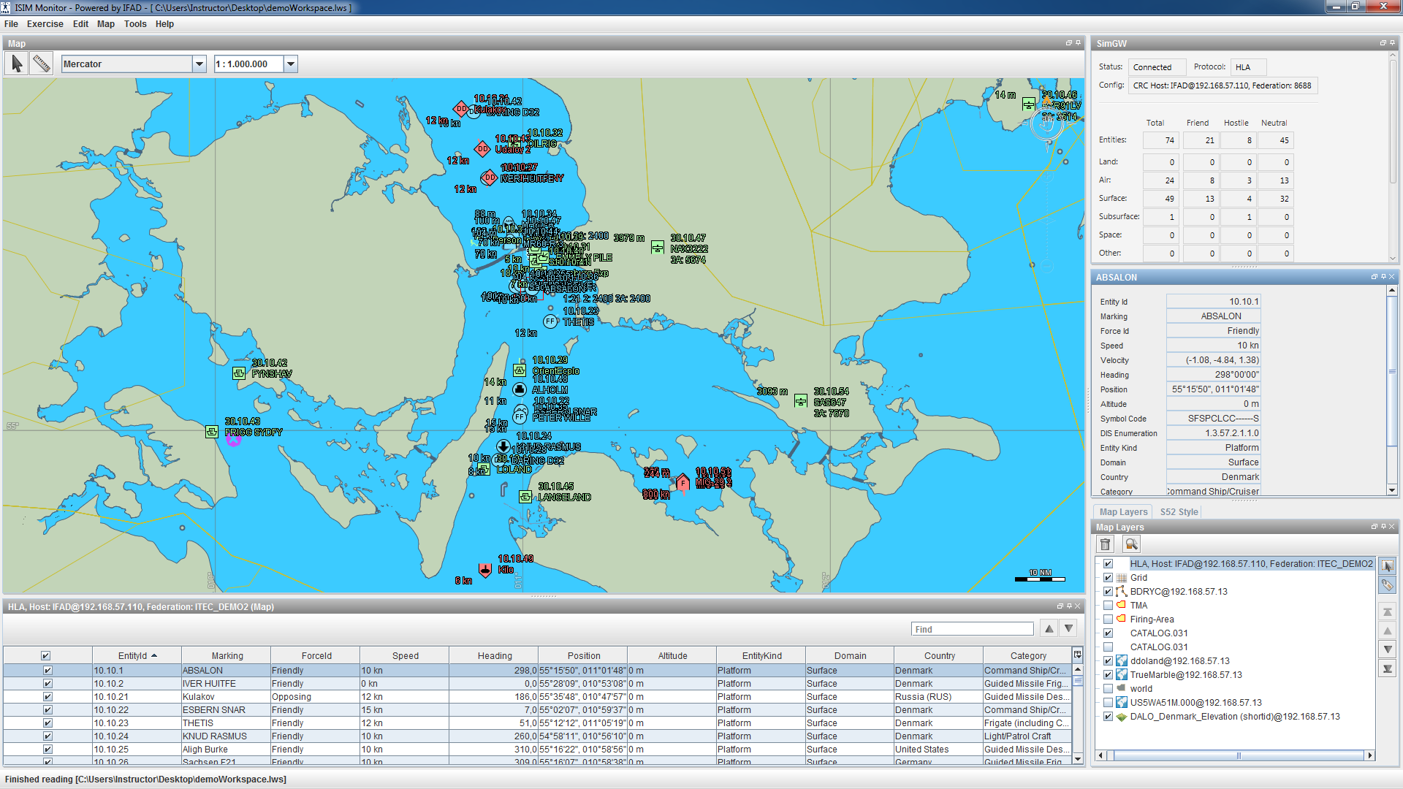
Task: Move selected layer up one step
Action: pos(1388,630)
